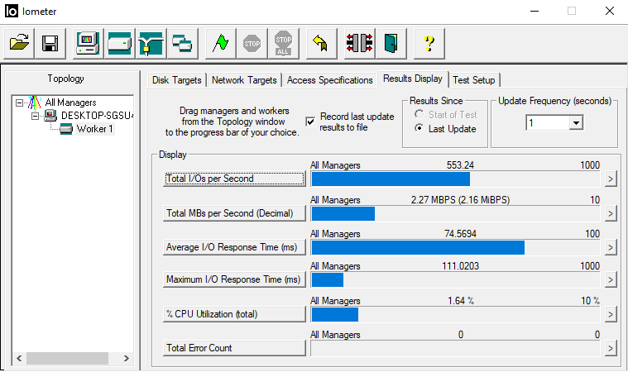Collapse the All Managers tree node

coord(19,103)
